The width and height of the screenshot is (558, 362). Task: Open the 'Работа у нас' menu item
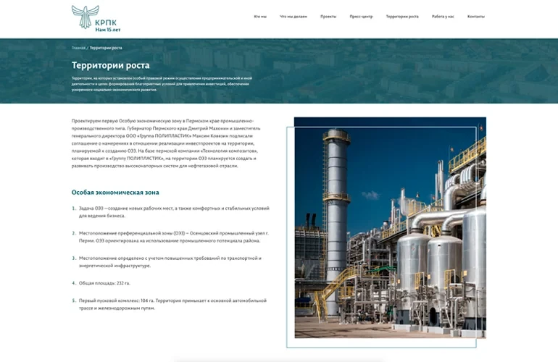click(x=443, y=17)
